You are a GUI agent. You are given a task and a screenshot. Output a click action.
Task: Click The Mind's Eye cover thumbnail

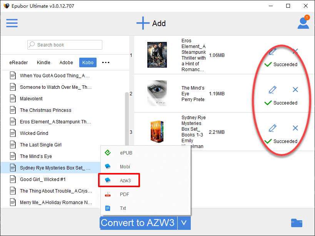157,93
